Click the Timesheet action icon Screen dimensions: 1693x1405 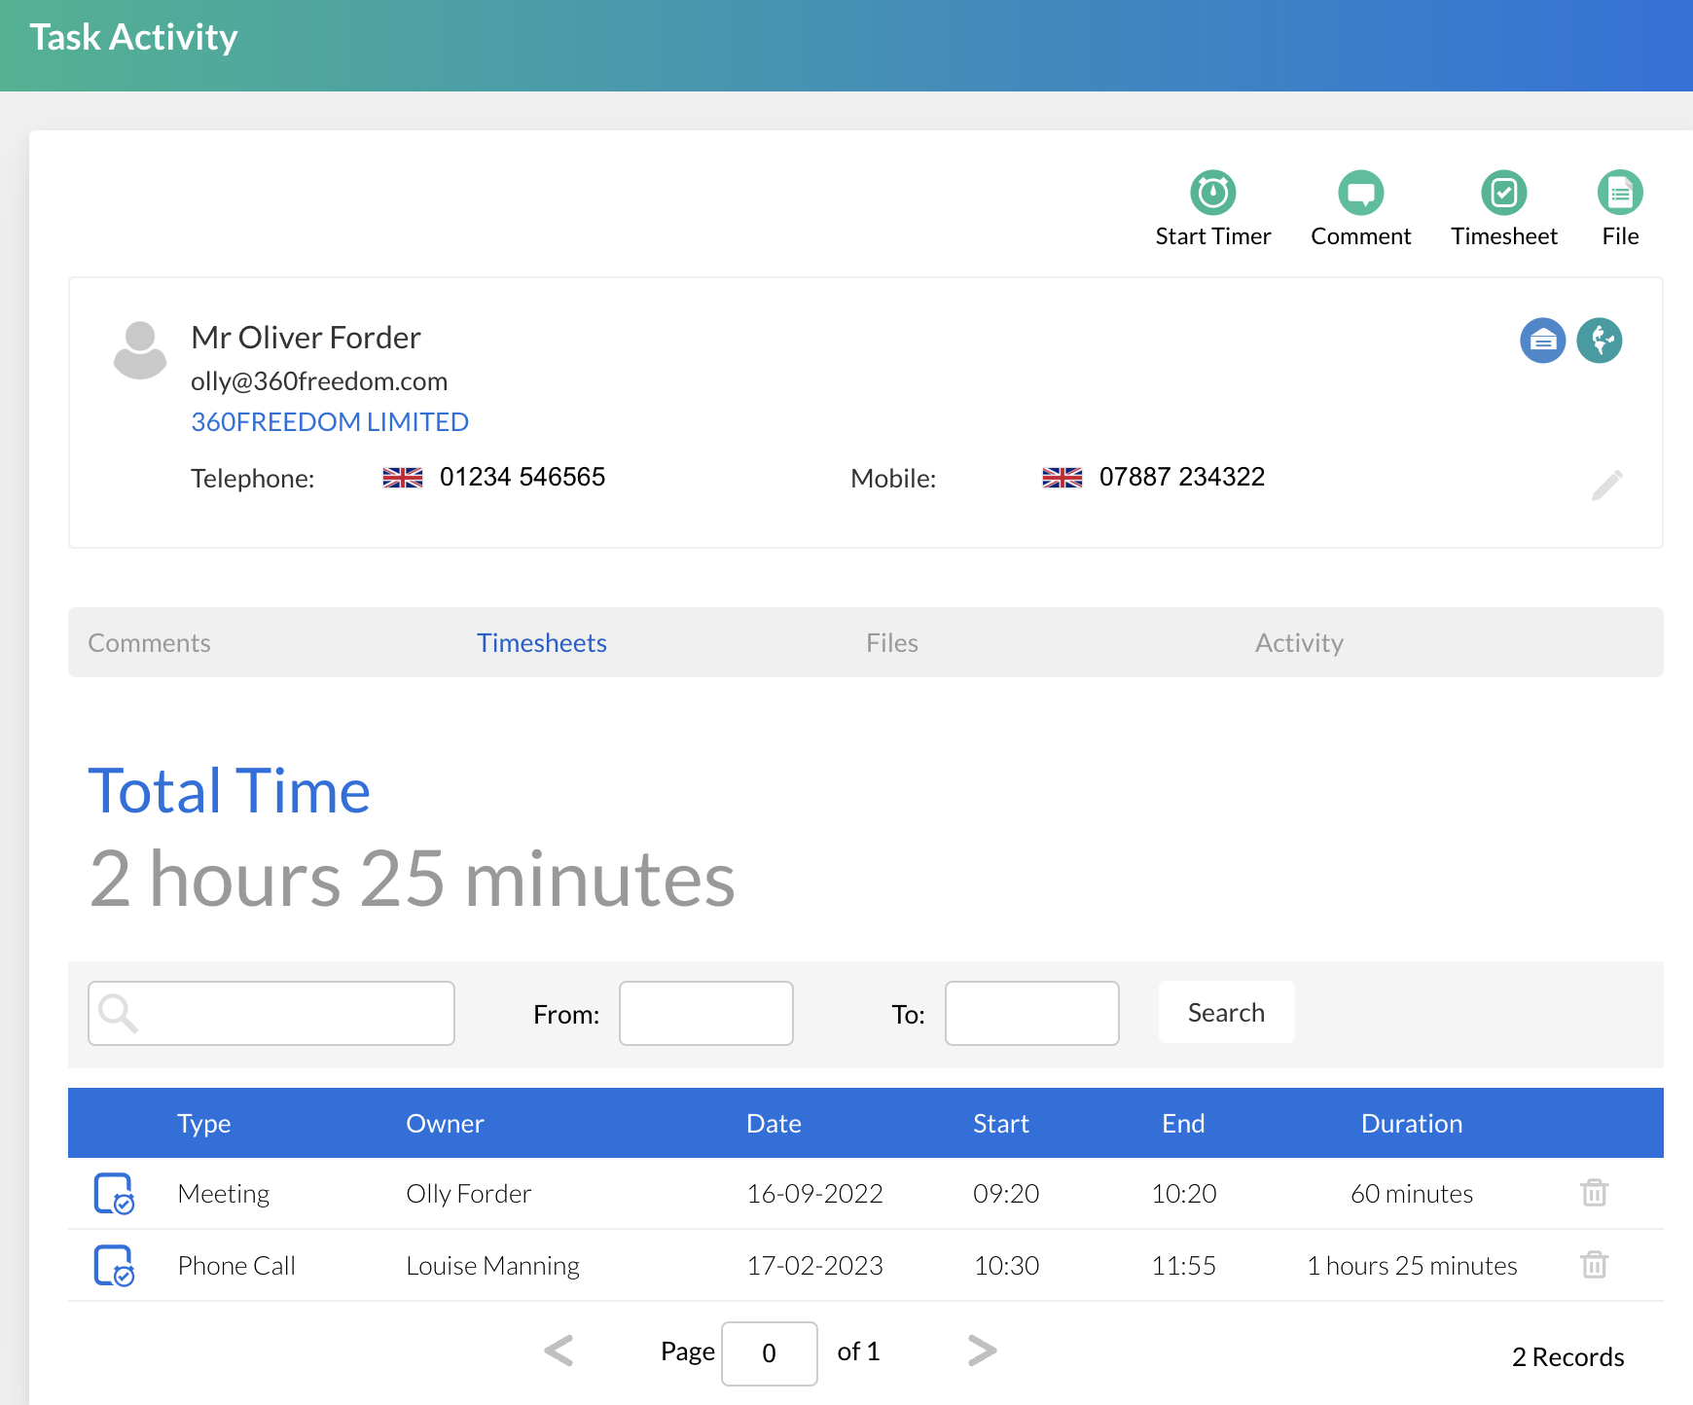1503,193
